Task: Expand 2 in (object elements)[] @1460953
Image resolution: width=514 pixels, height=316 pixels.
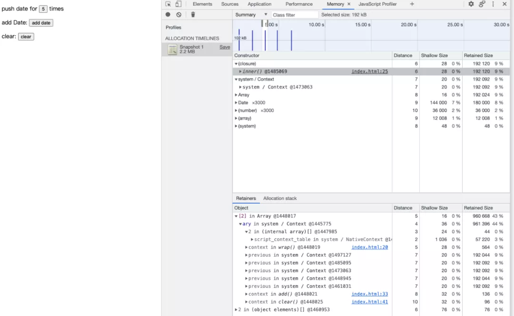Action: point(236,309)
